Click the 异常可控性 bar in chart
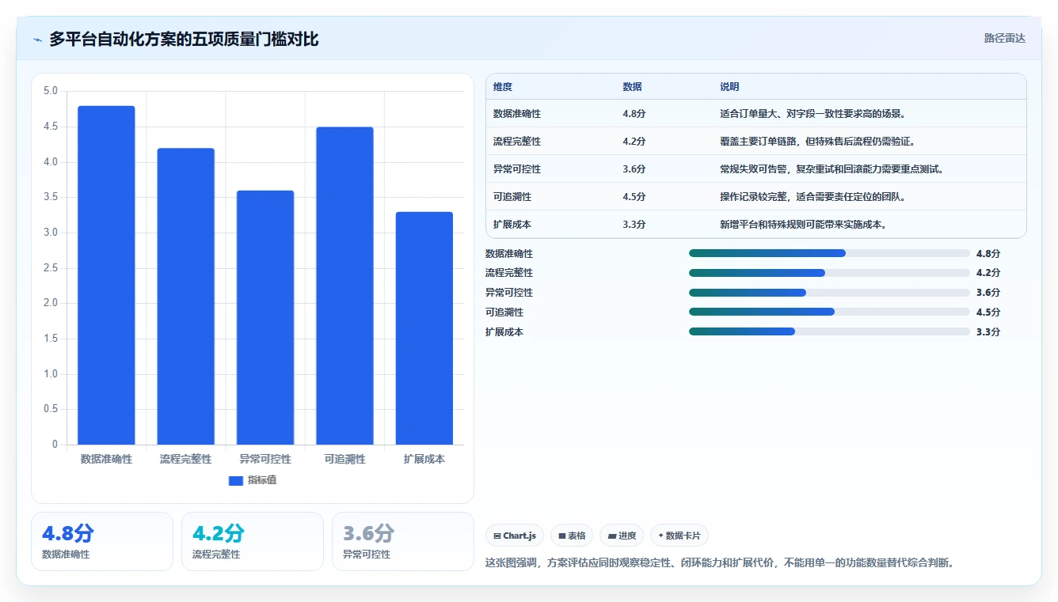This screenshot has width=1058, height=602. pos(265,317)
